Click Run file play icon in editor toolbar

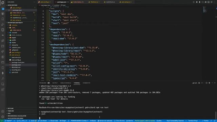(x=194, y=2)
